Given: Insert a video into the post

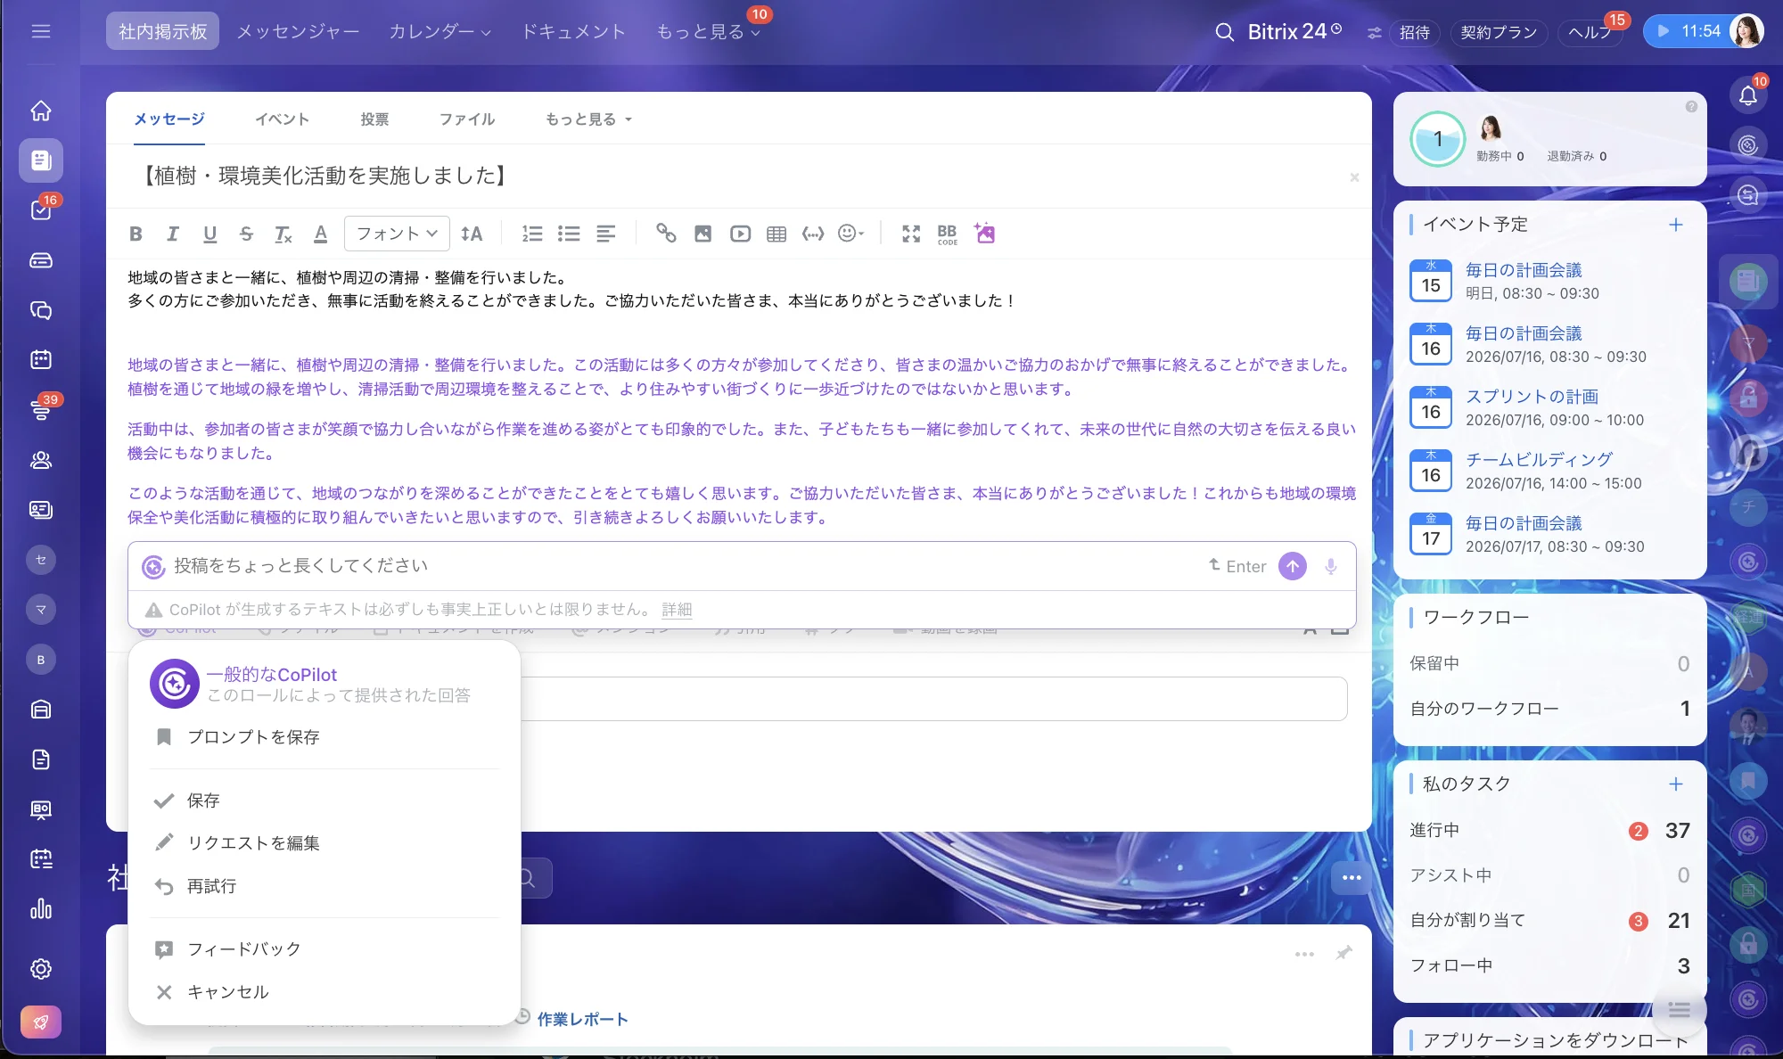Looking at the screenshot, I should coord(740,234).
